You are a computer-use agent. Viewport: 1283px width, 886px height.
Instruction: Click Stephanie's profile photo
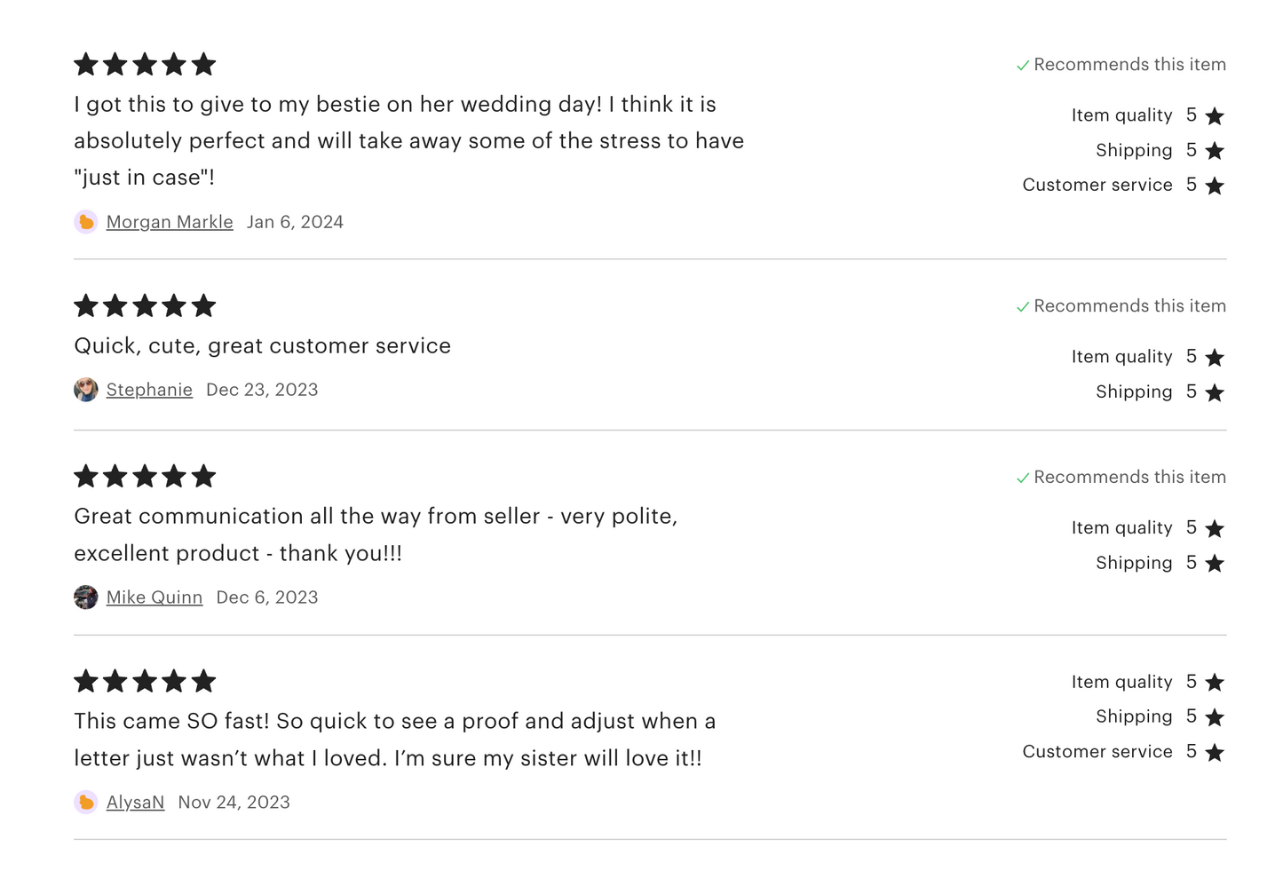pos(86,390)
